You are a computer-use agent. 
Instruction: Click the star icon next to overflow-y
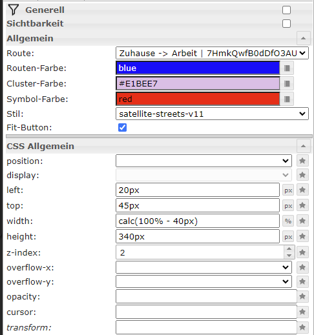pyautogui.click(x=302, y=281)
